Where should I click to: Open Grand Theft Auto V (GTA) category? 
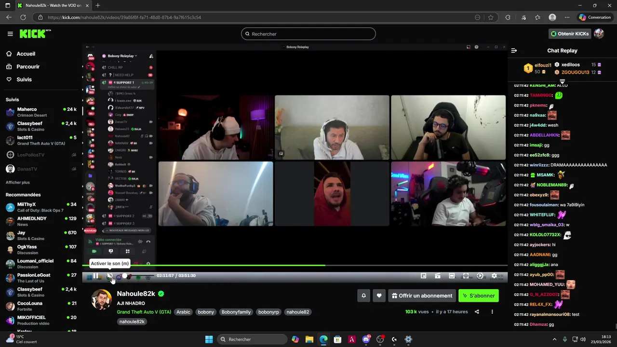(x=144, y=312)
